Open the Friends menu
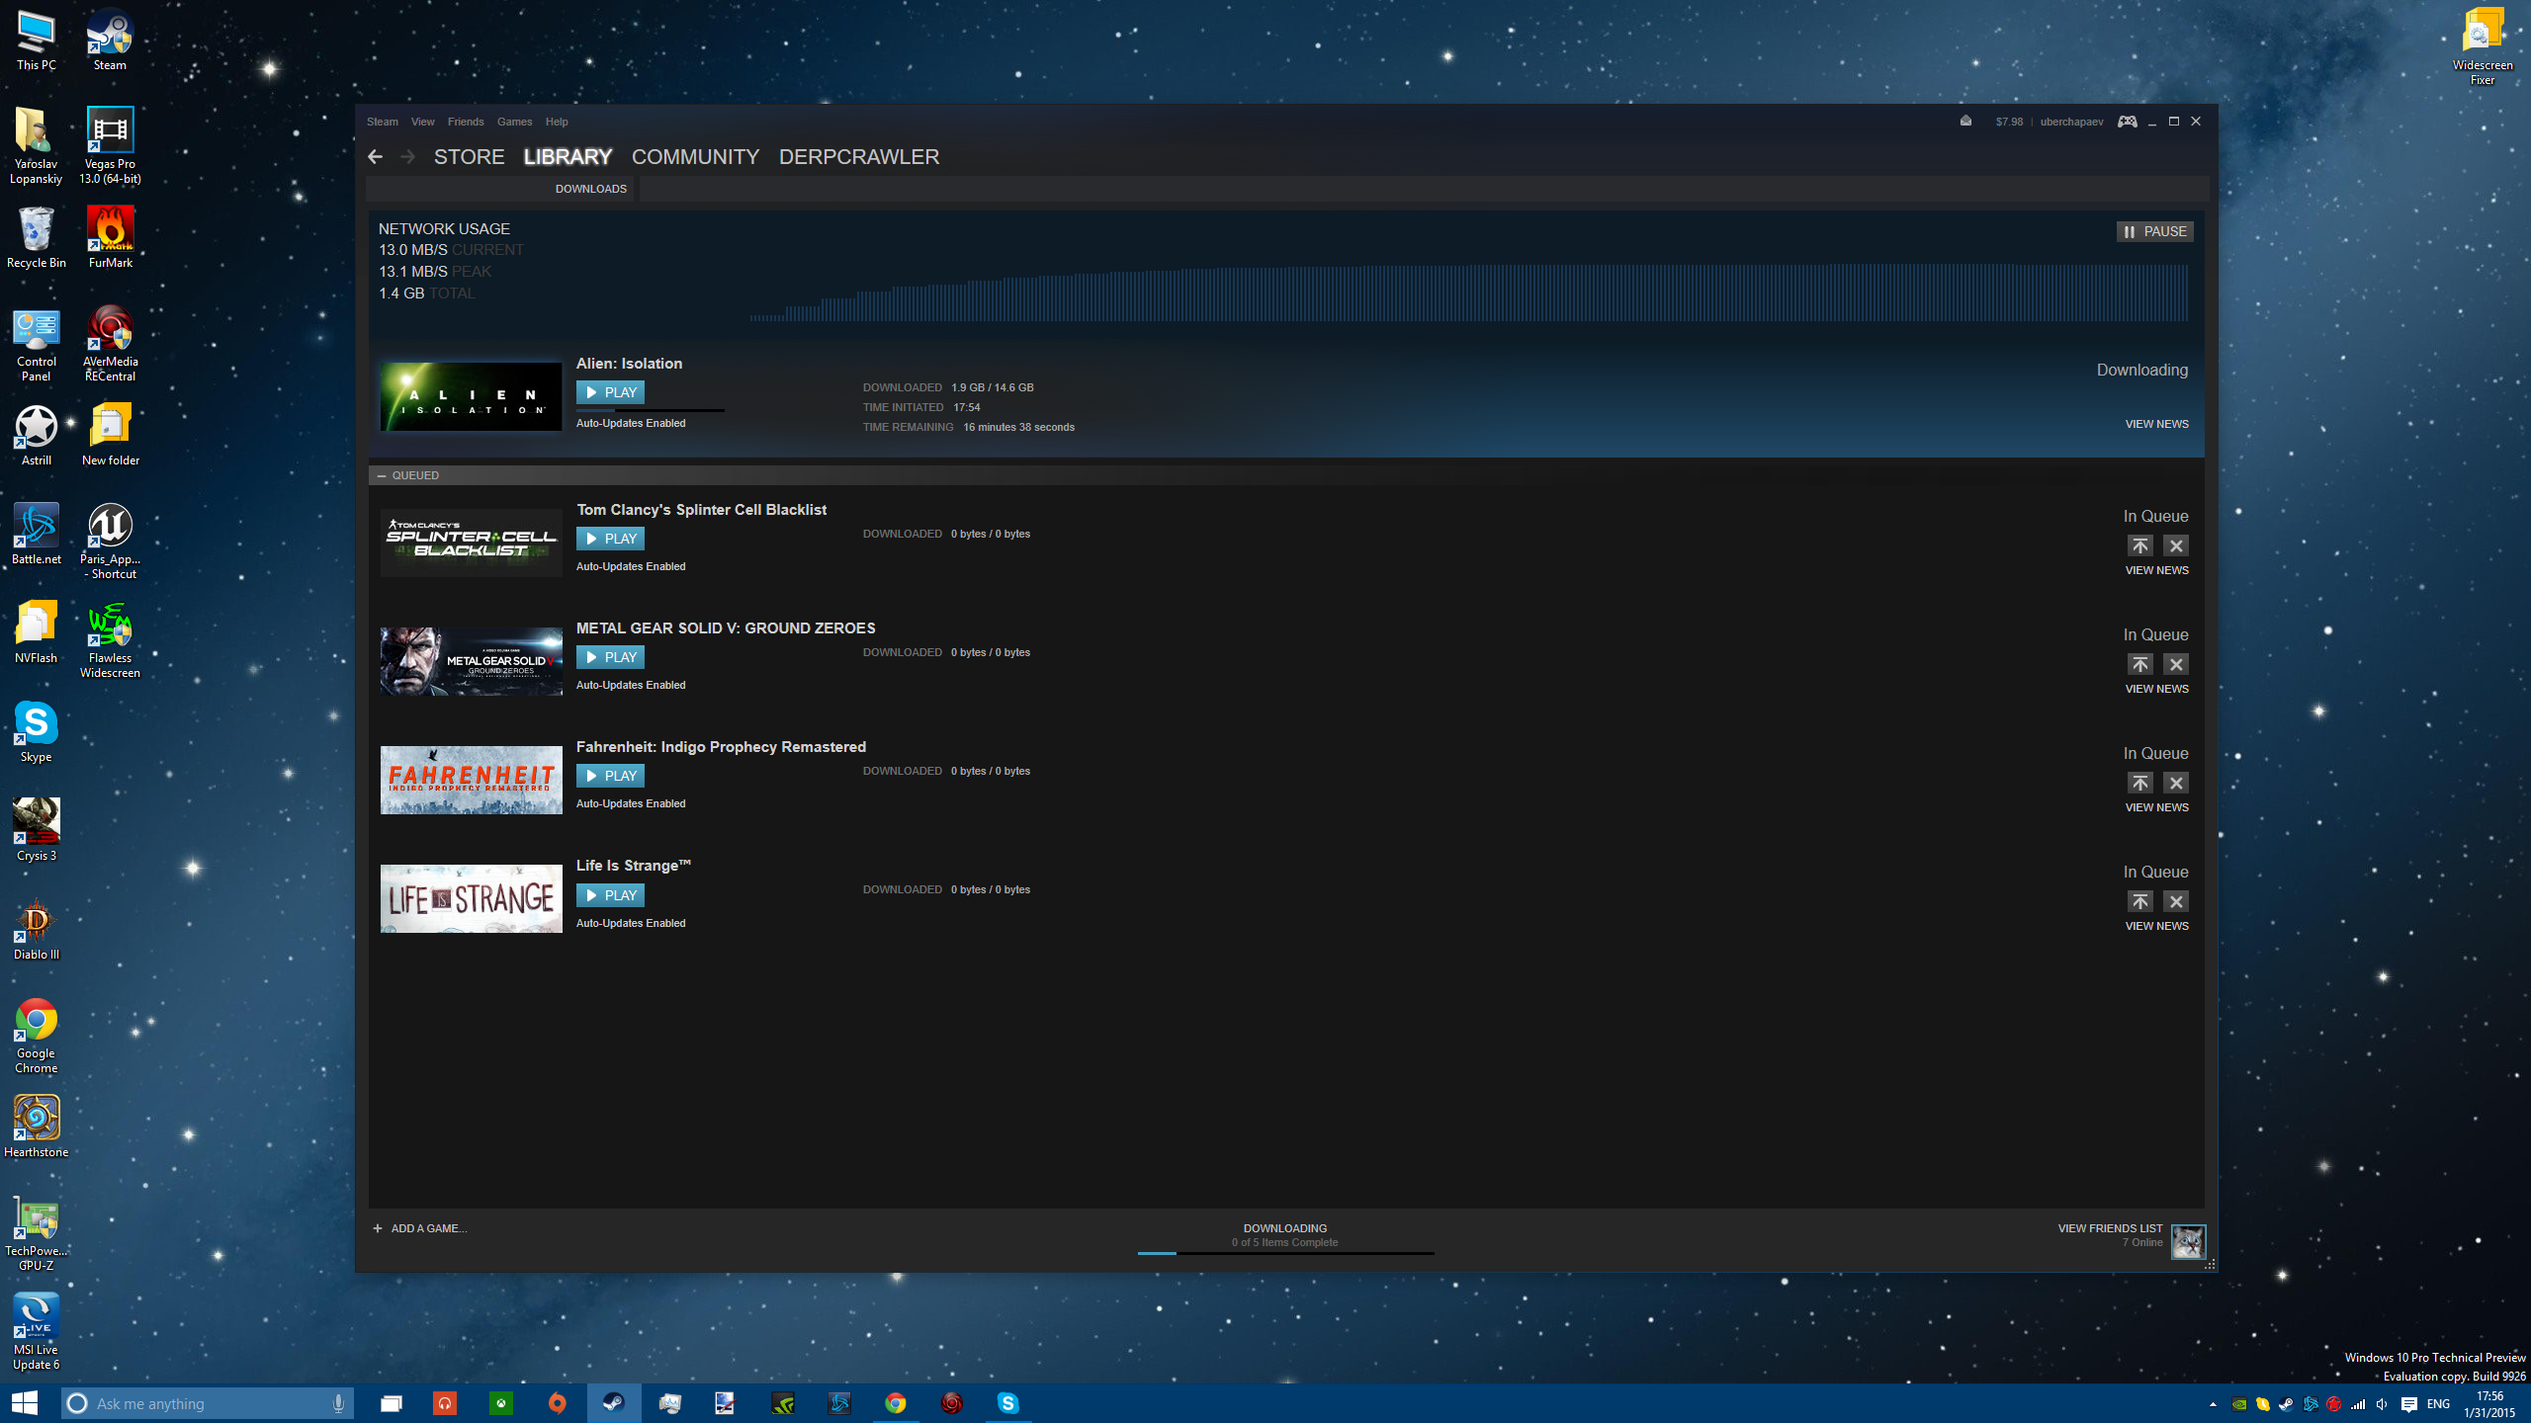 coord(466,122)
